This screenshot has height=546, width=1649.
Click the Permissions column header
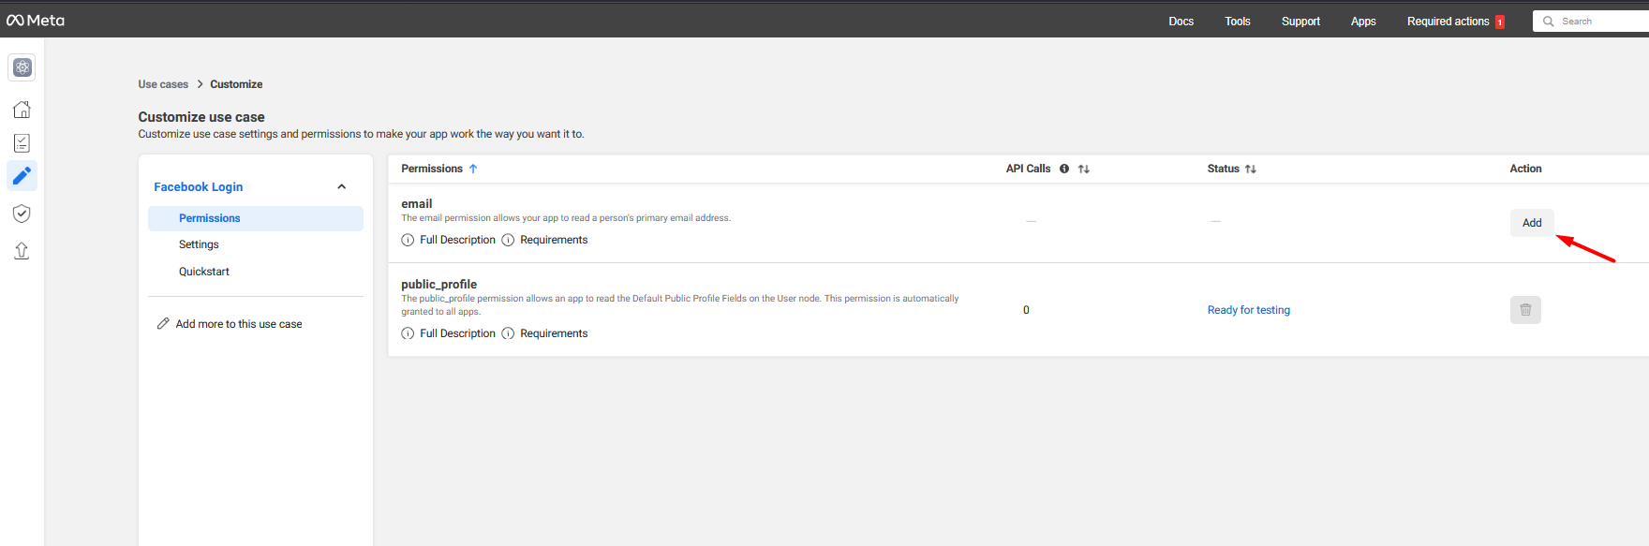(x=432, y=169)
